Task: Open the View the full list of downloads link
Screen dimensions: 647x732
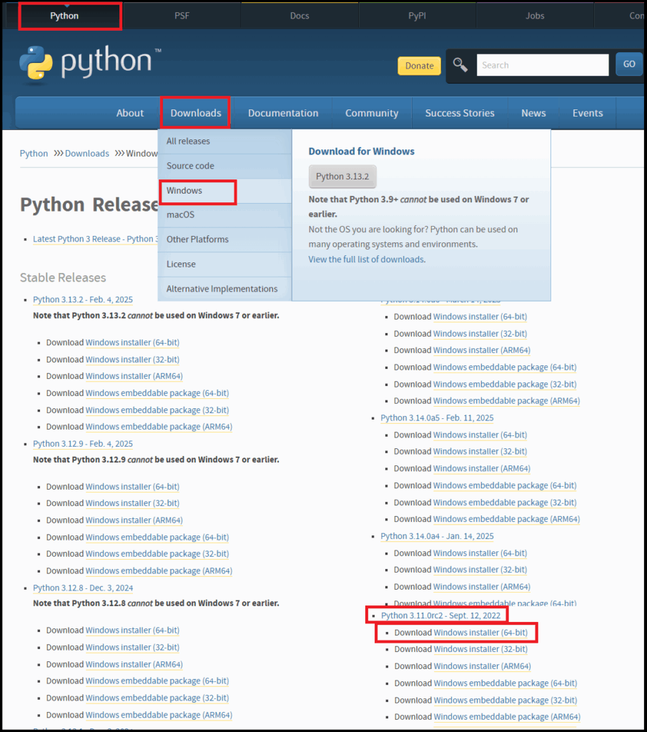Action: (x=367, y=259)
